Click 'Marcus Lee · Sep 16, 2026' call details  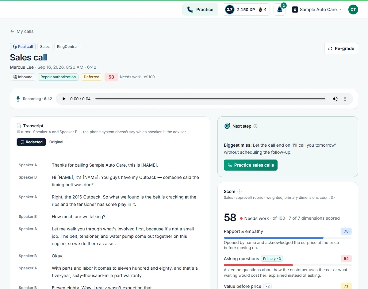53,67
